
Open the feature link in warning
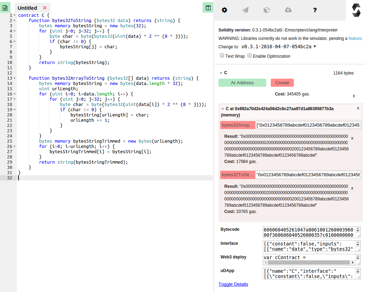[x=355, y=38]
